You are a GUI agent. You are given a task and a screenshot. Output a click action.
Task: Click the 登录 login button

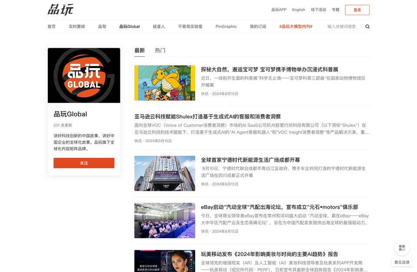click(x=357, y=10)
